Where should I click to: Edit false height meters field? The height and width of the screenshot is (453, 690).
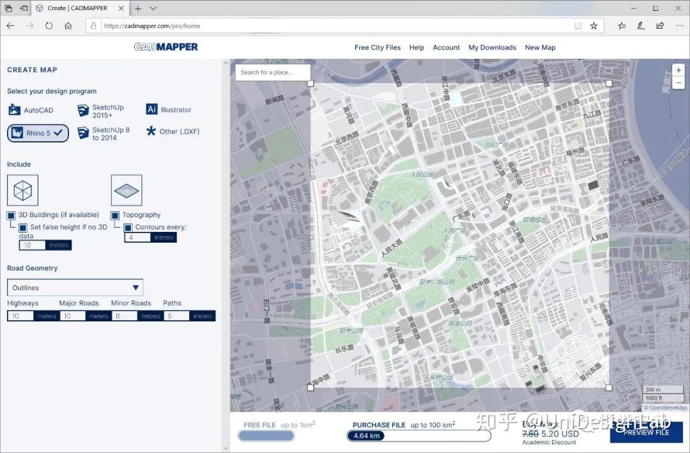click(x=33, y=245)
